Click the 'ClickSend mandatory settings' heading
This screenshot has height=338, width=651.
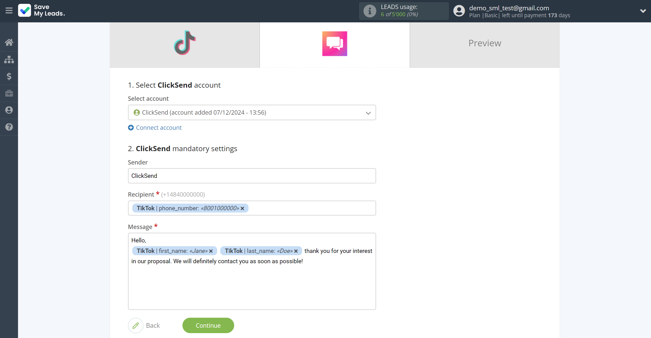(x=182, y=149)
